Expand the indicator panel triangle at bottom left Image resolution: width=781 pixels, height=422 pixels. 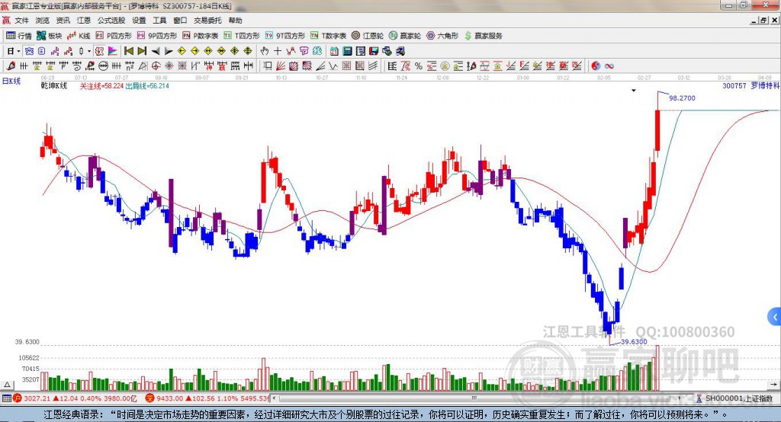pos(8,385)
